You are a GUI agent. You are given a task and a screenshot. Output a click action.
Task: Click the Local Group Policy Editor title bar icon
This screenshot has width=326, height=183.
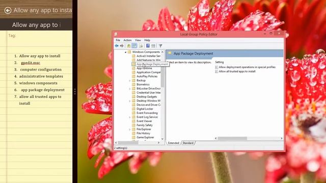pyautogui.click(x=116, y=34)
